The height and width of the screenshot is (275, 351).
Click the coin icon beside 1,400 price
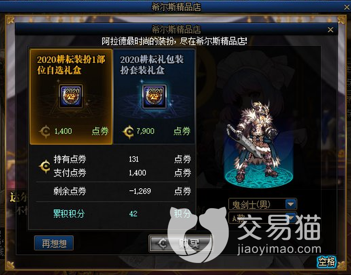point(45,131)
